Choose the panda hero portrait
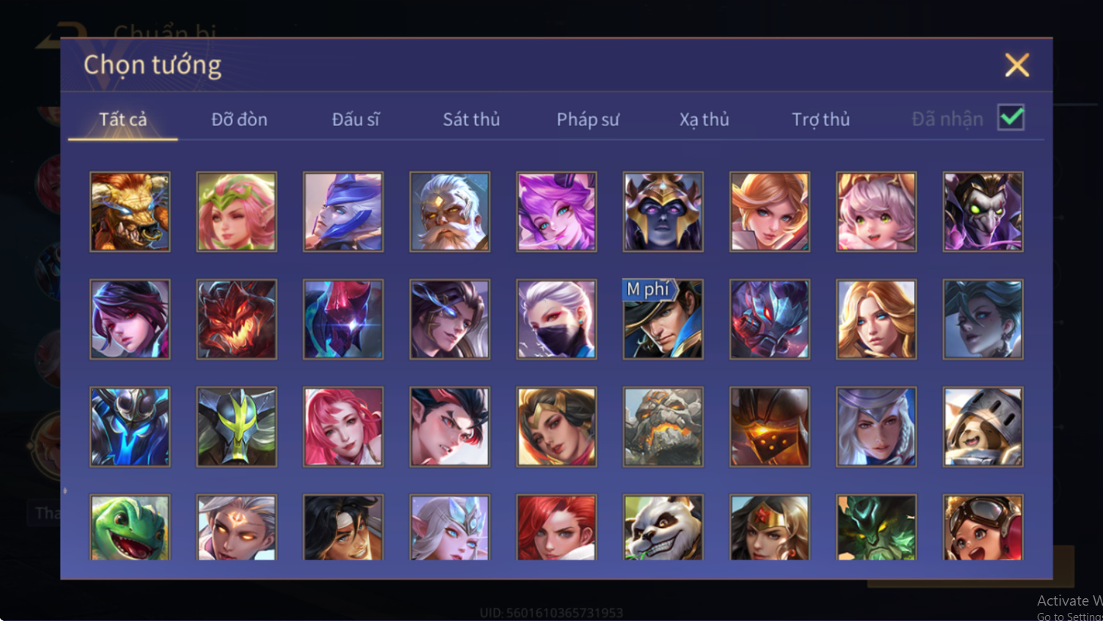Image resolution: width=1103 pixels, height=621 pixels. (663, 527)
